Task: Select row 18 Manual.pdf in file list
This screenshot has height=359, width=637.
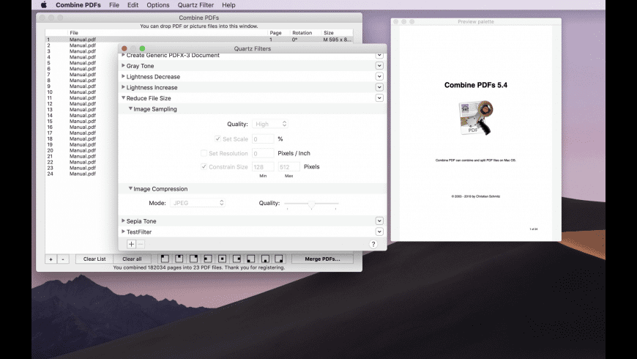Action: (83, 138)
